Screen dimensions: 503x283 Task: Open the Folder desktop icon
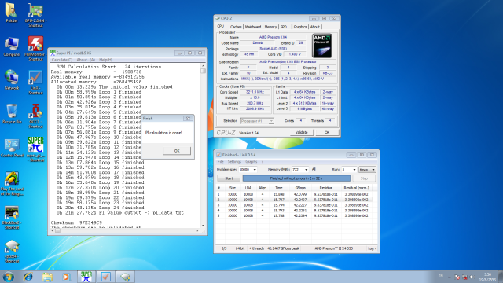(12, 13)
